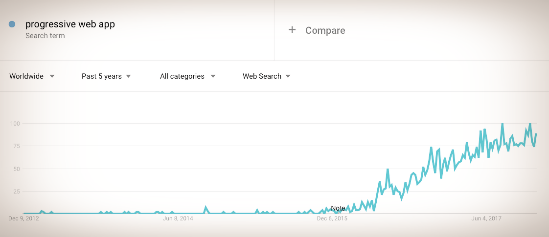Click the 50 value on y-axis
The width and height of the screenshot is (549, 237).
pyautogui.click(x=18, y=169)
